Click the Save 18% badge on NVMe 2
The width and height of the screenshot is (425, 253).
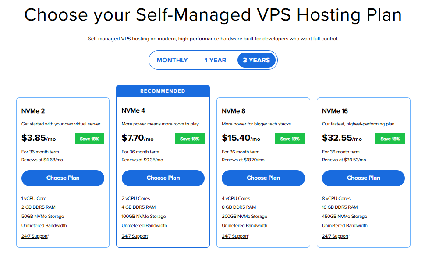90,138
